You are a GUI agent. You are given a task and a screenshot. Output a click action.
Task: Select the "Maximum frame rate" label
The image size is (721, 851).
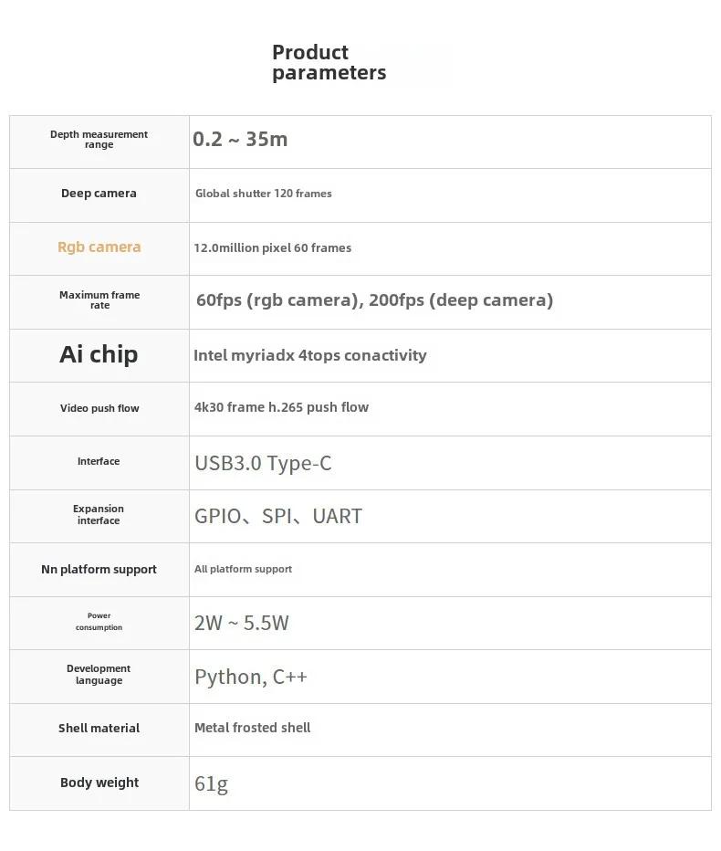point(99,300)
